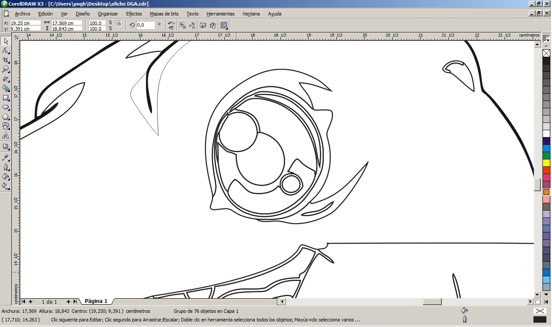Click the vertical scrollbar thumb
Image resolution: width=552 pixels, height=327 pixels.
(537, 184)
